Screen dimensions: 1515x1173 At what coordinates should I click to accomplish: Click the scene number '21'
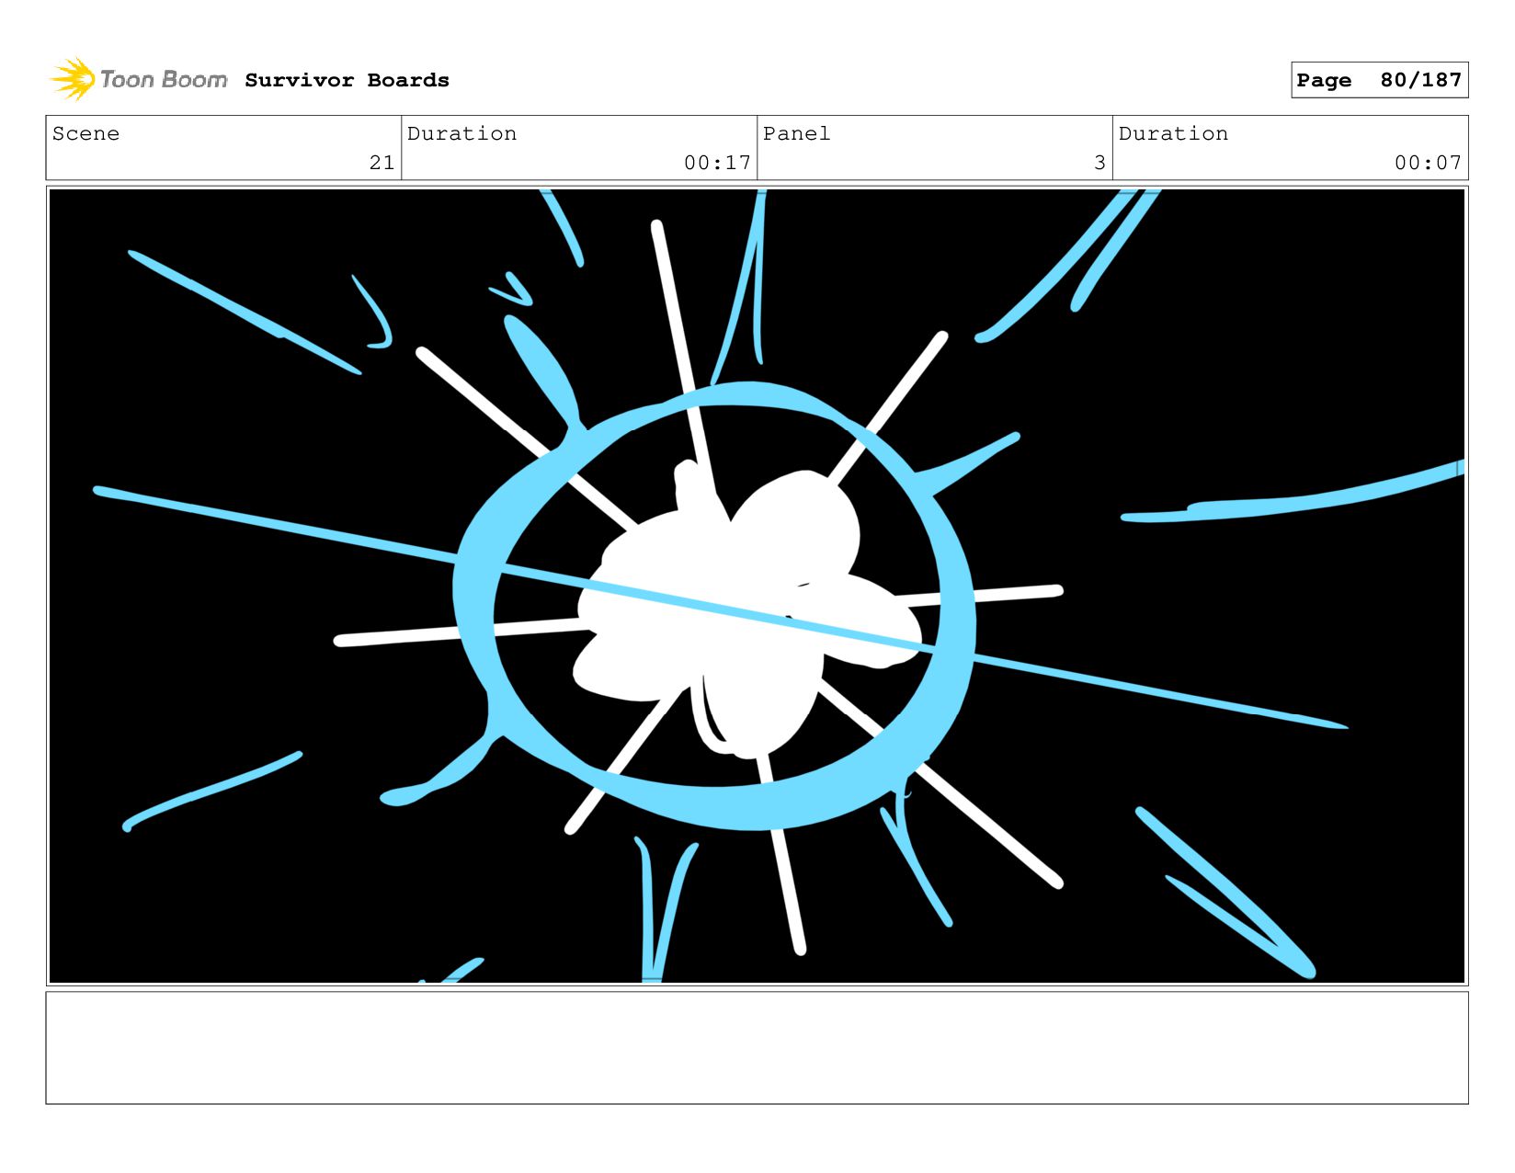click(x=382, y=163)
